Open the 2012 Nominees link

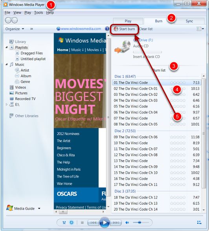(68, 134)
